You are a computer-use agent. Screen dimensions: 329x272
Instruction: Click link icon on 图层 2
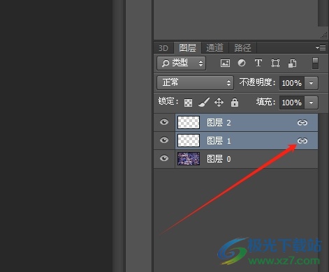[x=302, y=123]
